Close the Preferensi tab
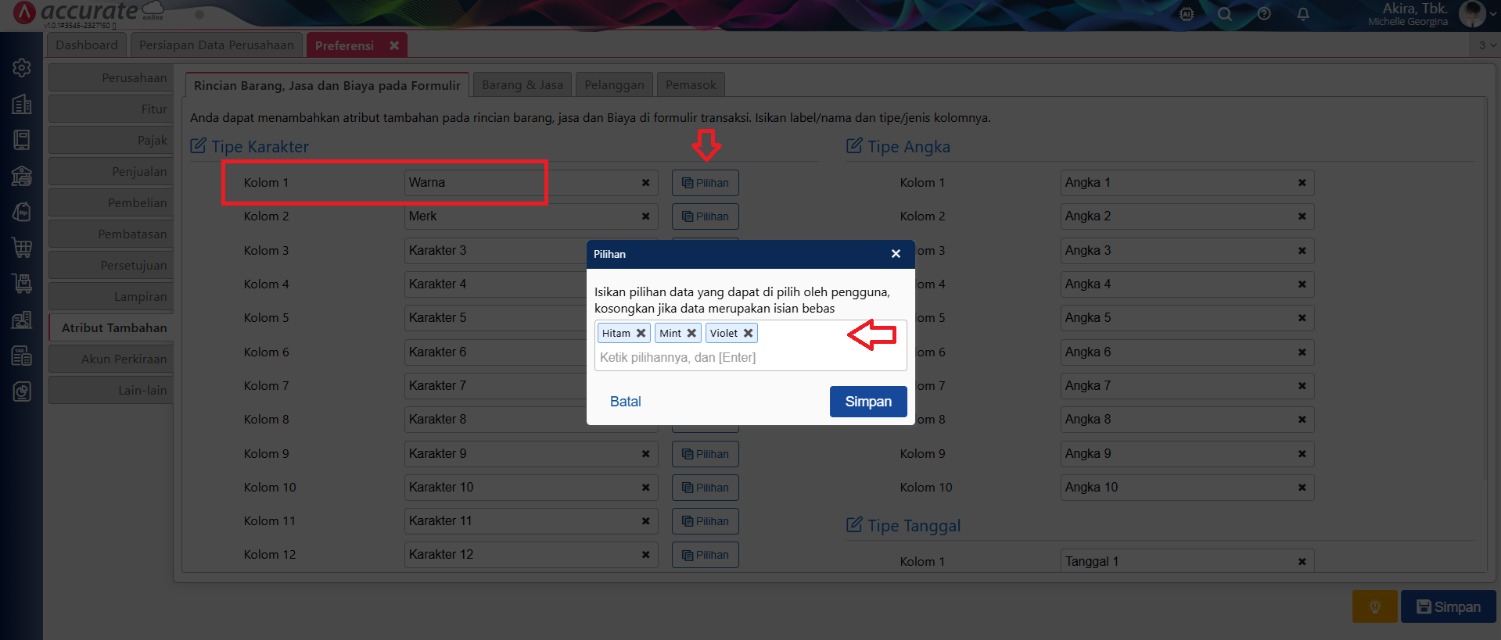This screenshot has height=640, width=1501. coord(394,45)
